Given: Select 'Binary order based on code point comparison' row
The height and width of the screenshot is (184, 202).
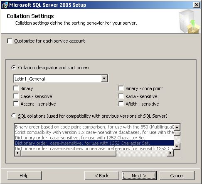Looking at the screenshot, I should pyautogui.click(x=94, y=127).
